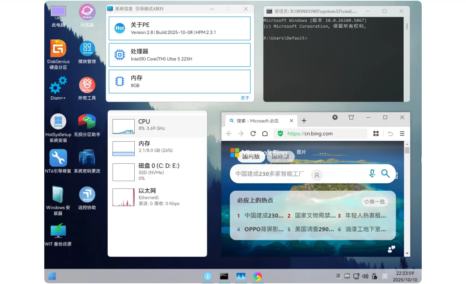Screen dimensions: 466x284
Task: Open hot topic 1 中国建成230
Action: (x=260, y=216)
